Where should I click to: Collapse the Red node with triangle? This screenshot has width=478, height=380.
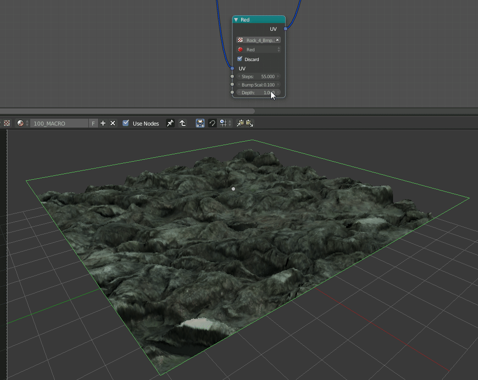tap(236, 20)
